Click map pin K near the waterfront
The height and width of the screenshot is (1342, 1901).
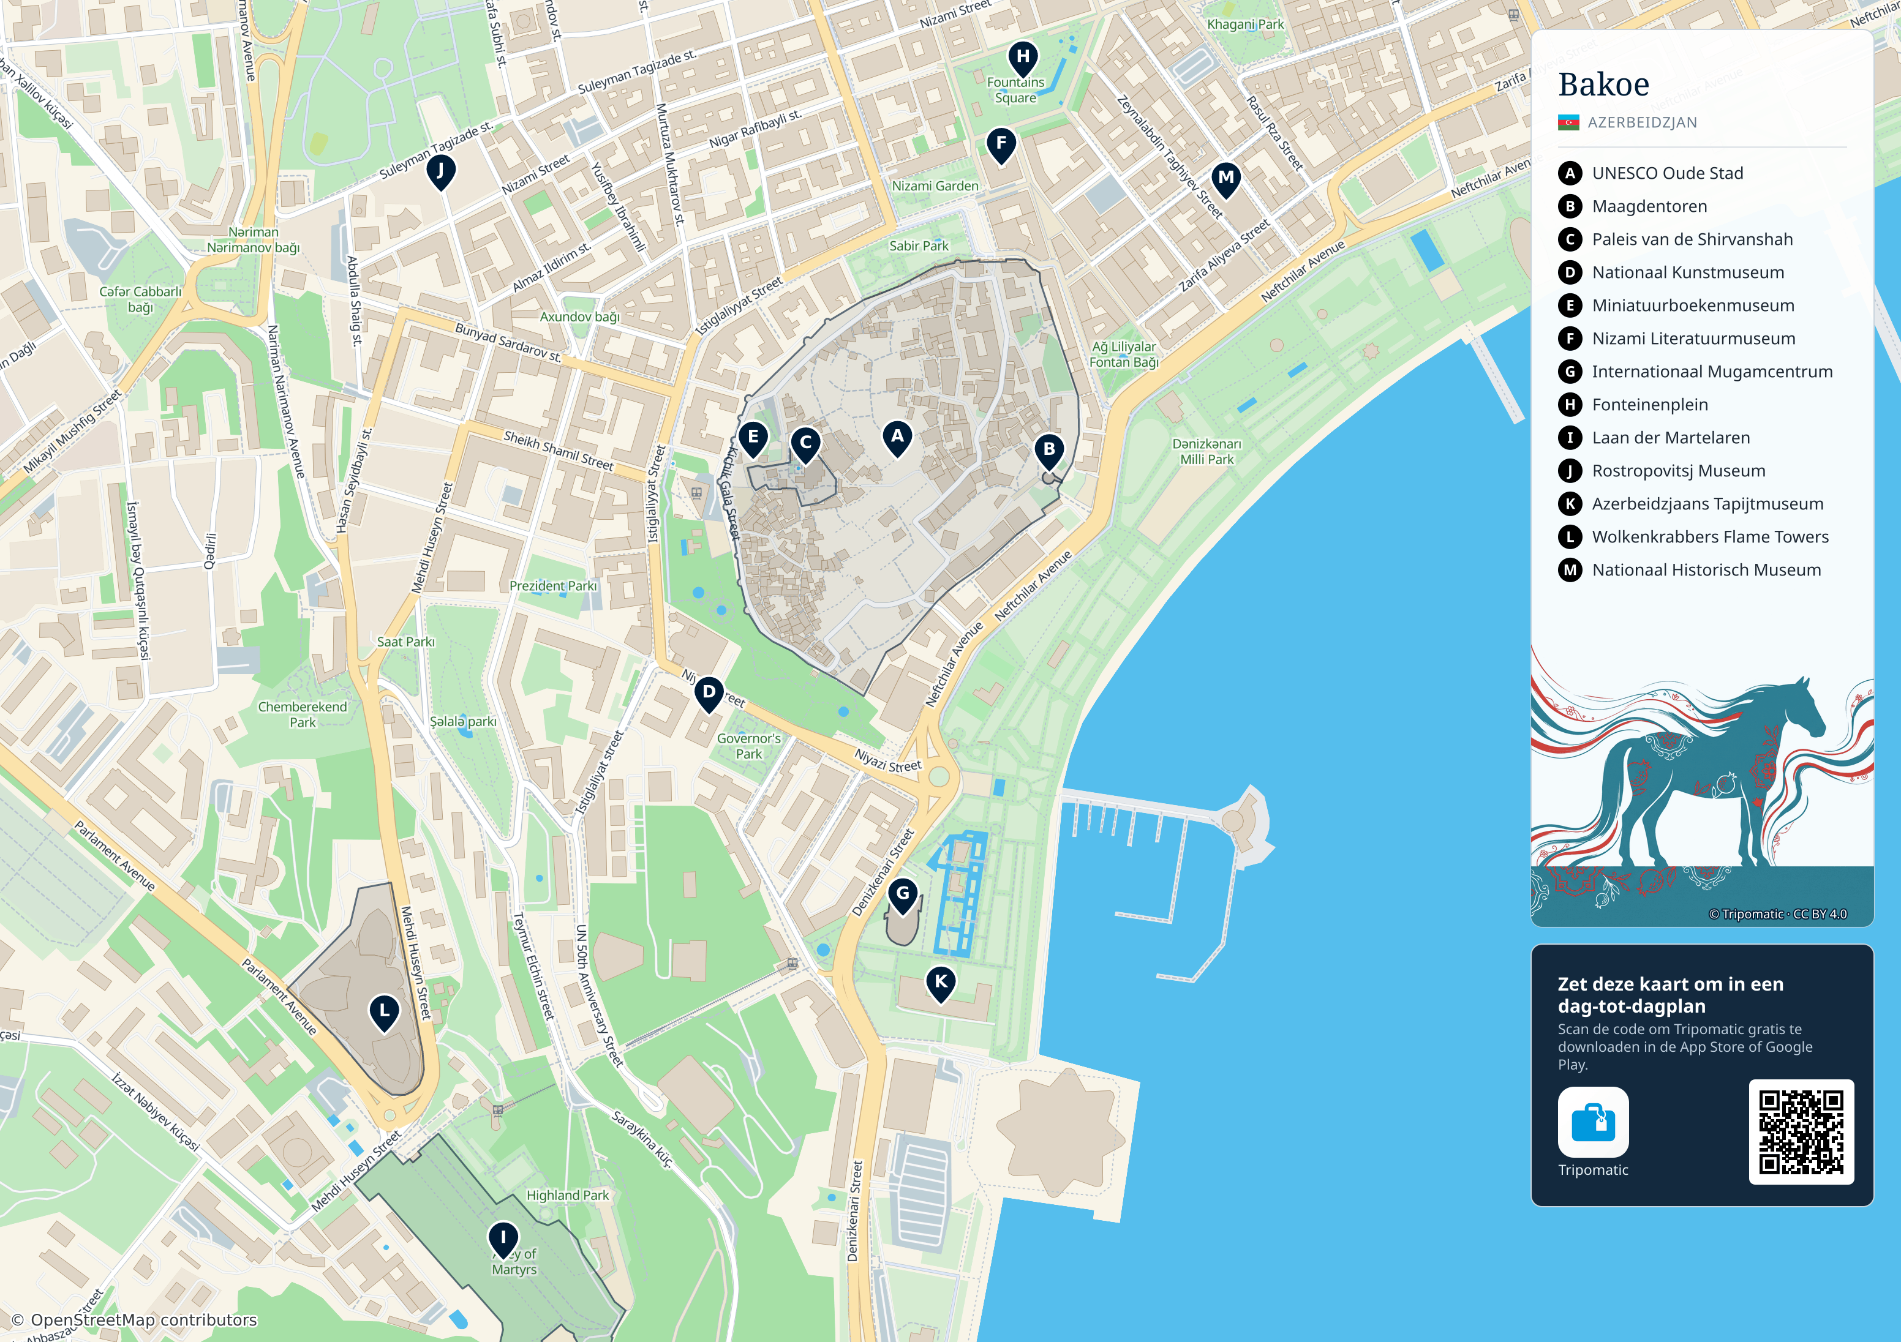point(941,985)
